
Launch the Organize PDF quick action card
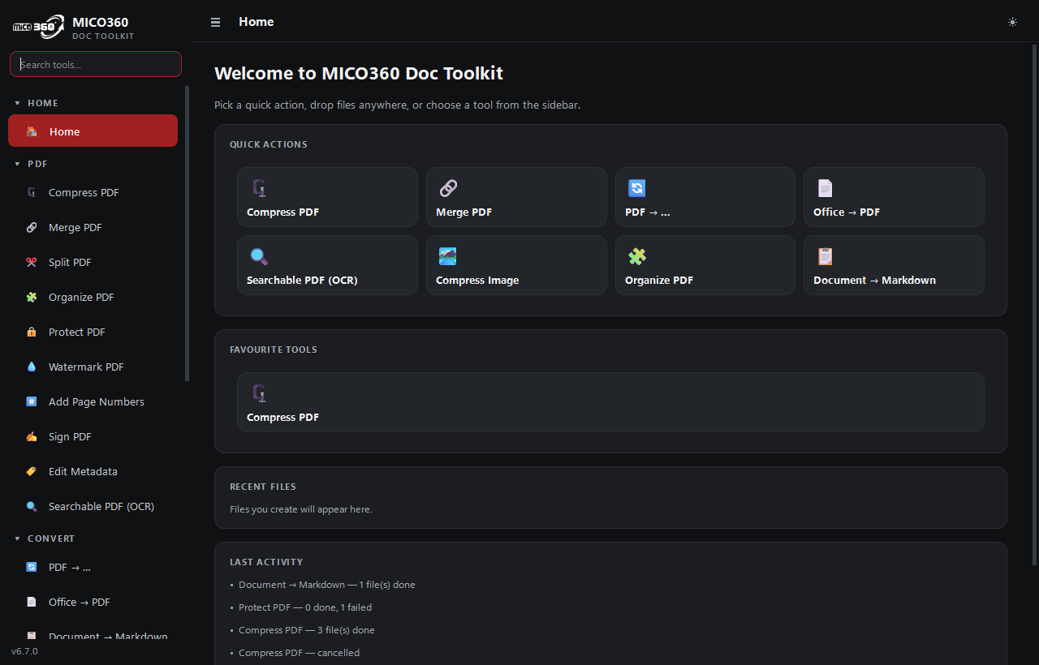point(705,265)
